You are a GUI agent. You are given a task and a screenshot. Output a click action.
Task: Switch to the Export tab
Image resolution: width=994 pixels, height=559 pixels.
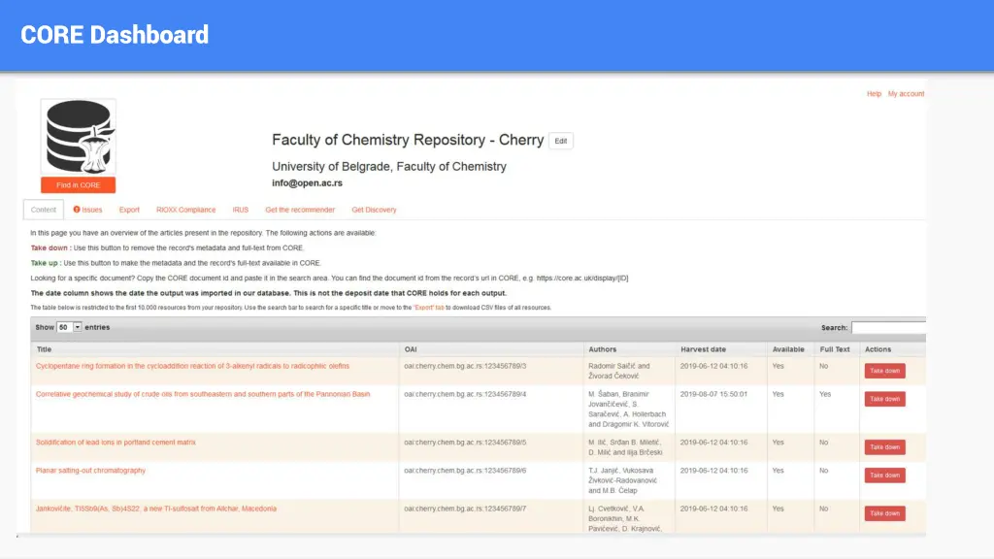click(x=129, y=210)
